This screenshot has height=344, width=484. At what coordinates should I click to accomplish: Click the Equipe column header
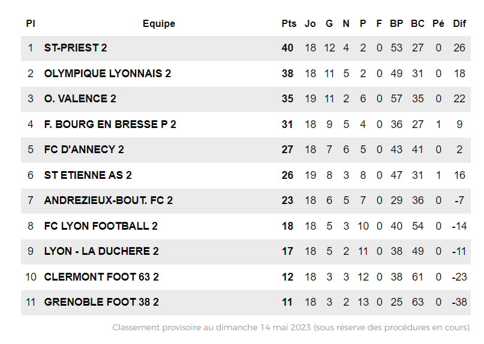pyautogui.click(x=159, y=24)
